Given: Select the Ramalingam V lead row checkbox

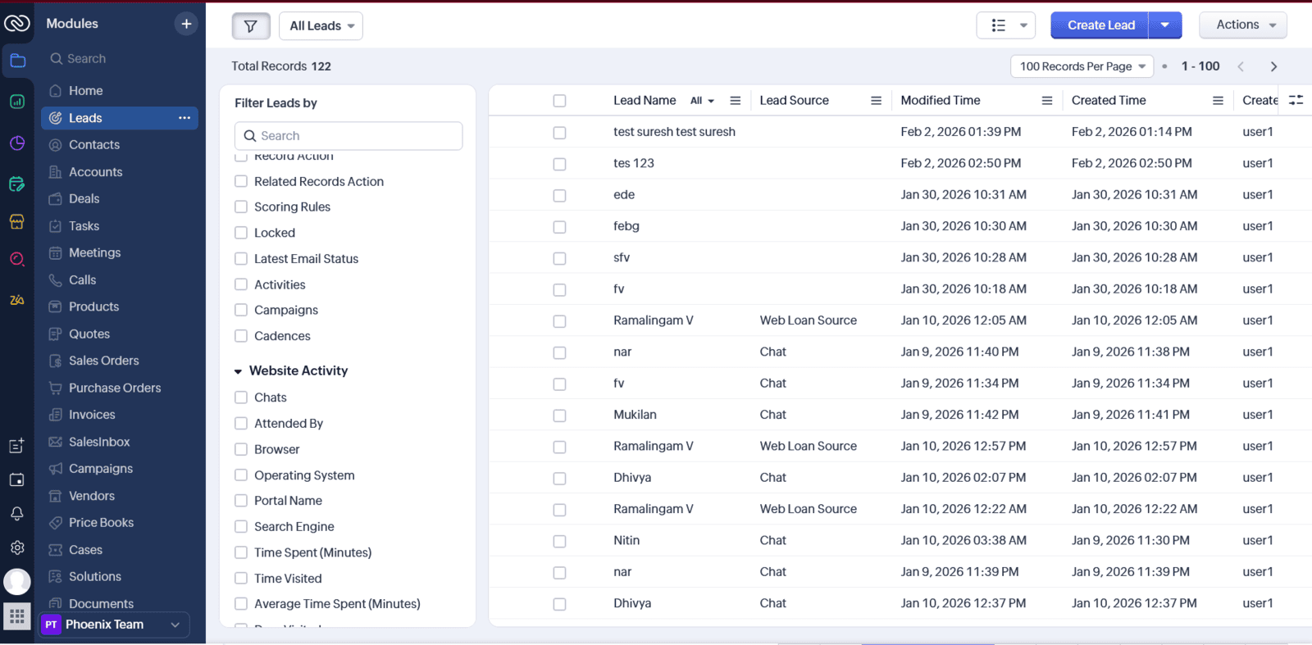Looking at the screenshot, I should 559,321.
